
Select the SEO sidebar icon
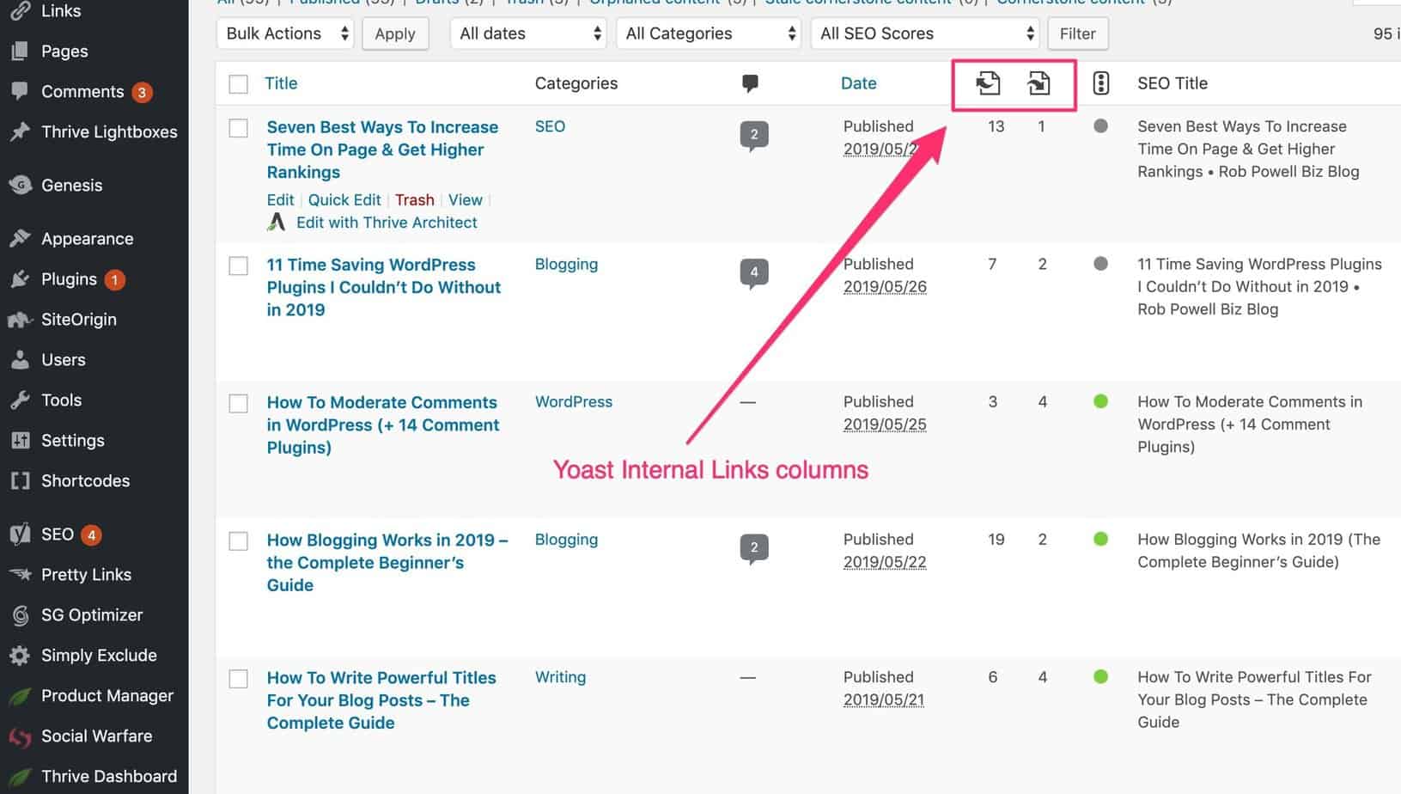pyautogui.click(x=19, y=534)
